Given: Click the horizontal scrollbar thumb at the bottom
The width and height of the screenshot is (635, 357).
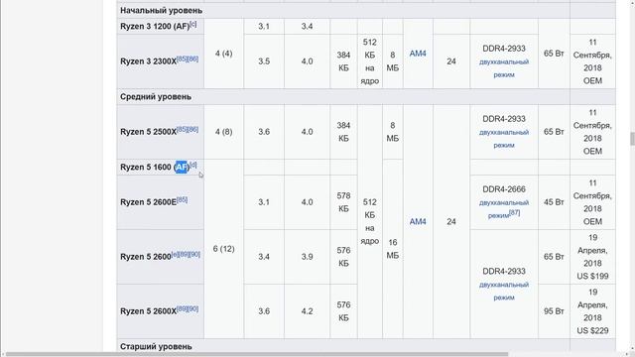Looking at the screenshot, I should pyautogui.click(x=257, y=354).
